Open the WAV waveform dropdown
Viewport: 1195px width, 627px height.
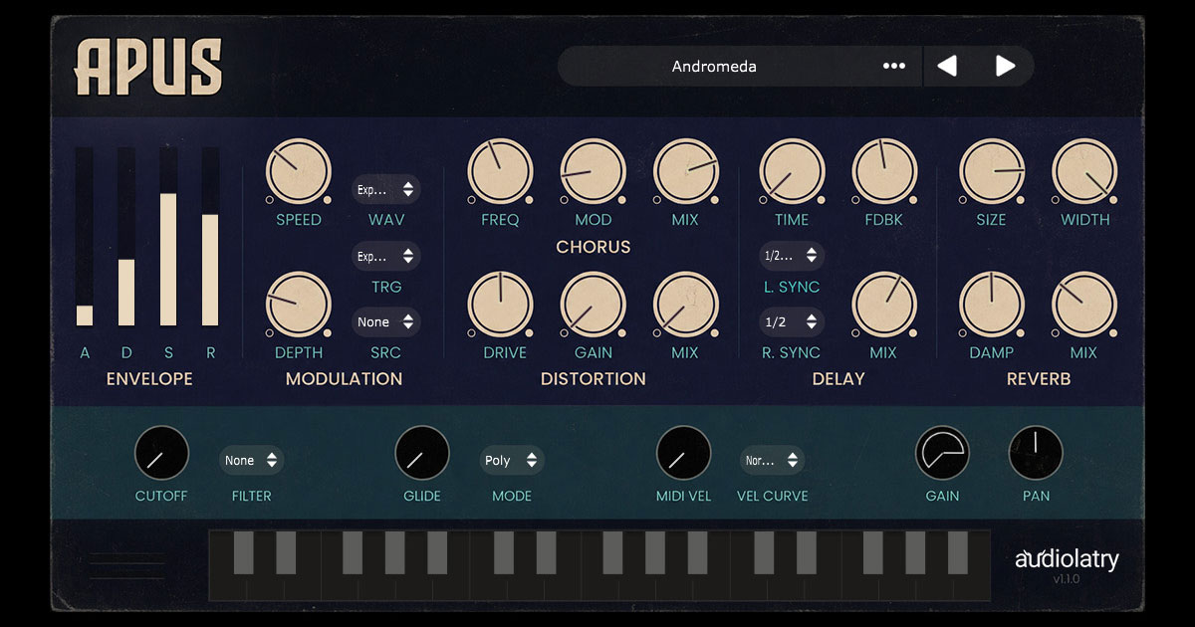[x=385, y=189]
